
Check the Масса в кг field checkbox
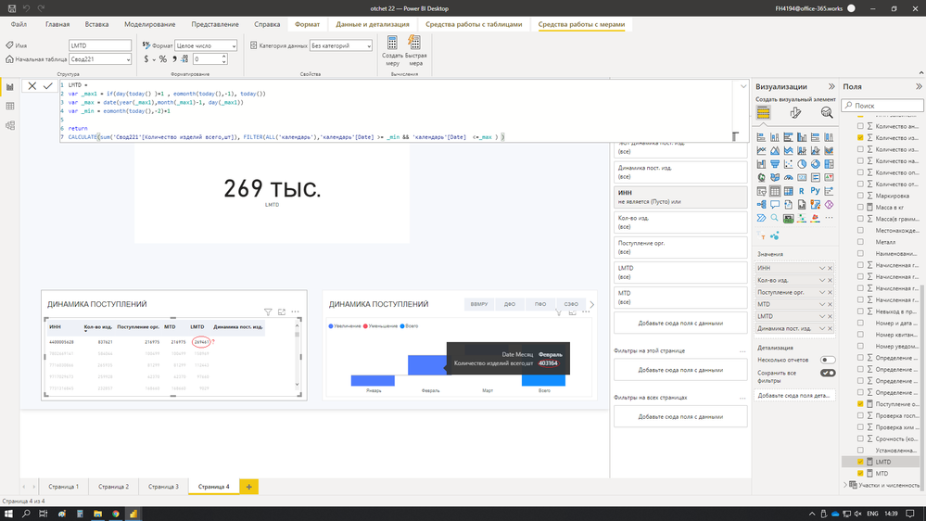click(x=860, y=208)
